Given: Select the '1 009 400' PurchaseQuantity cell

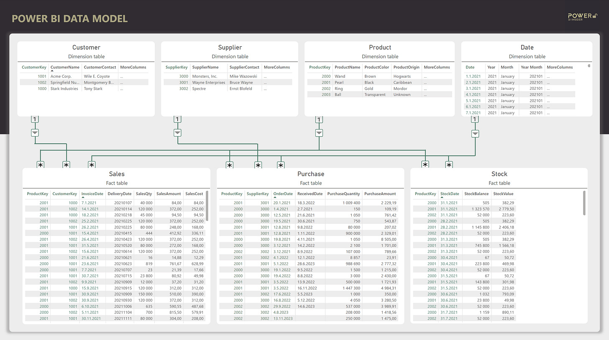Looking at the screenshot, I should point(351,203).
